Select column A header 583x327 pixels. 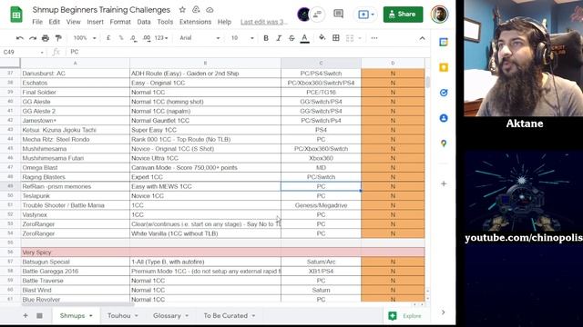(x=75, y=63)
